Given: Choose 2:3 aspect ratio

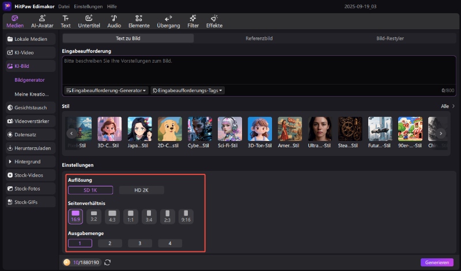Looking at the screenshot, I should [167, 216].
